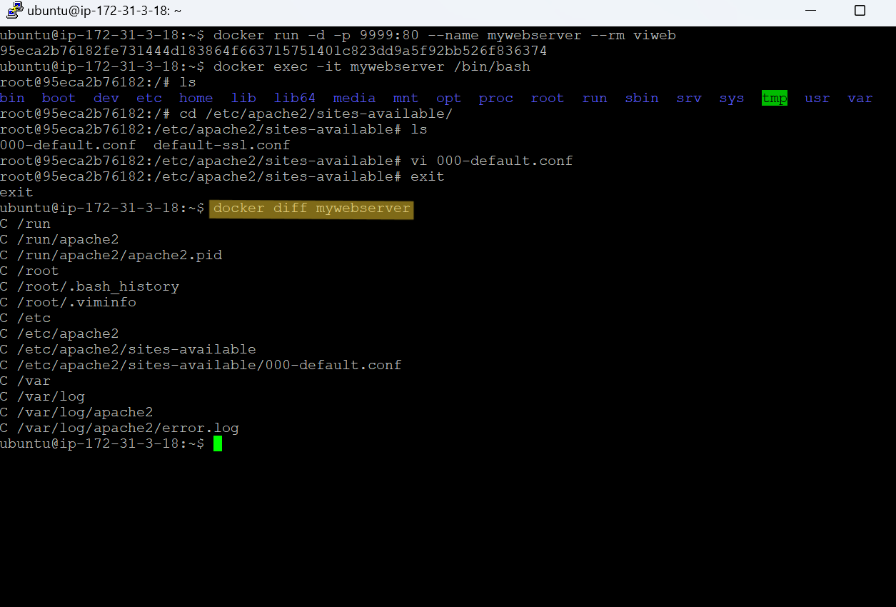This screenshot has height=607, width=896.
Task: Click the 'C /root/.bash_history' line
Action: pos(89,287)
